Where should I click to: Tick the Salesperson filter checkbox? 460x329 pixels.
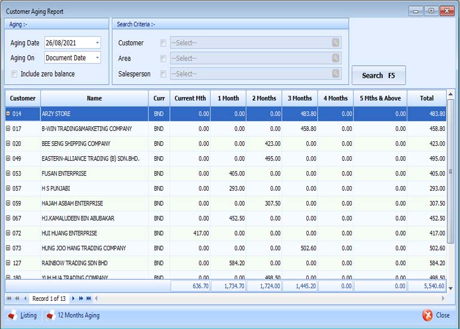click(163, 74)
